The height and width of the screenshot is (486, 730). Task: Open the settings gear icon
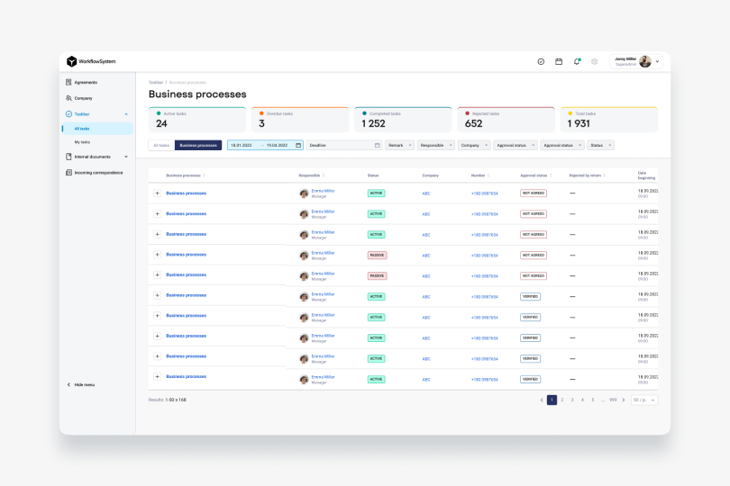[595, 61]
